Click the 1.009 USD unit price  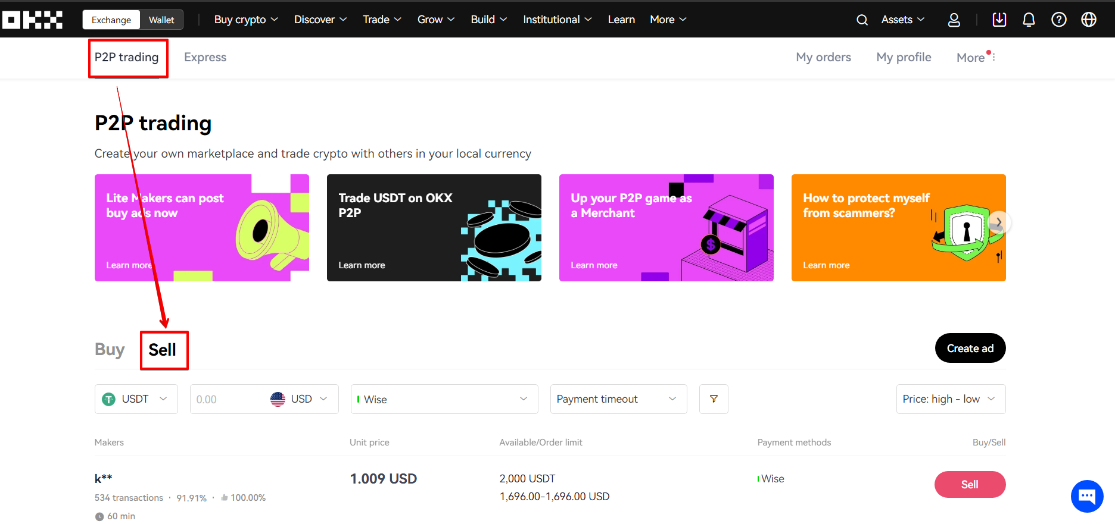click(x=383, y=479)
